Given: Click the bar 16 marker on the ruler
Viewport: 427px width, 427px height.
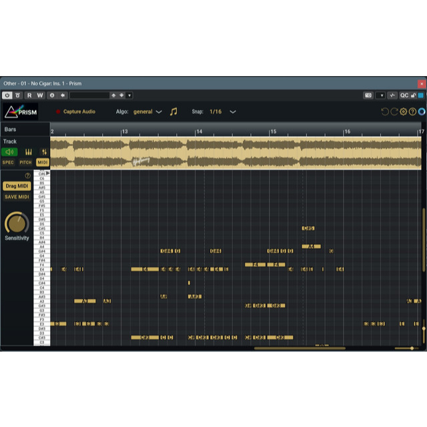Looking at the screenshot, I should [x=347, y=131].
